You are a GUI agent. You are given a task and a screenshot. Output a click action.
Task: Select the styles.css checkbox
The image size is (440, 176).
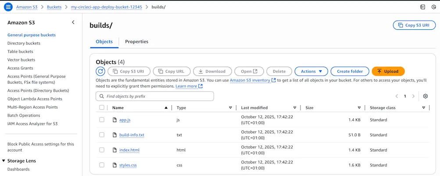102,165
